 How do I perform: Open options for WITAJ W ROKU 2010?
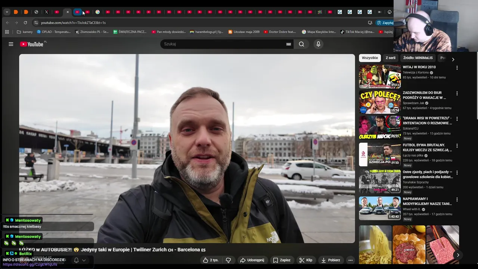[457, 68]
